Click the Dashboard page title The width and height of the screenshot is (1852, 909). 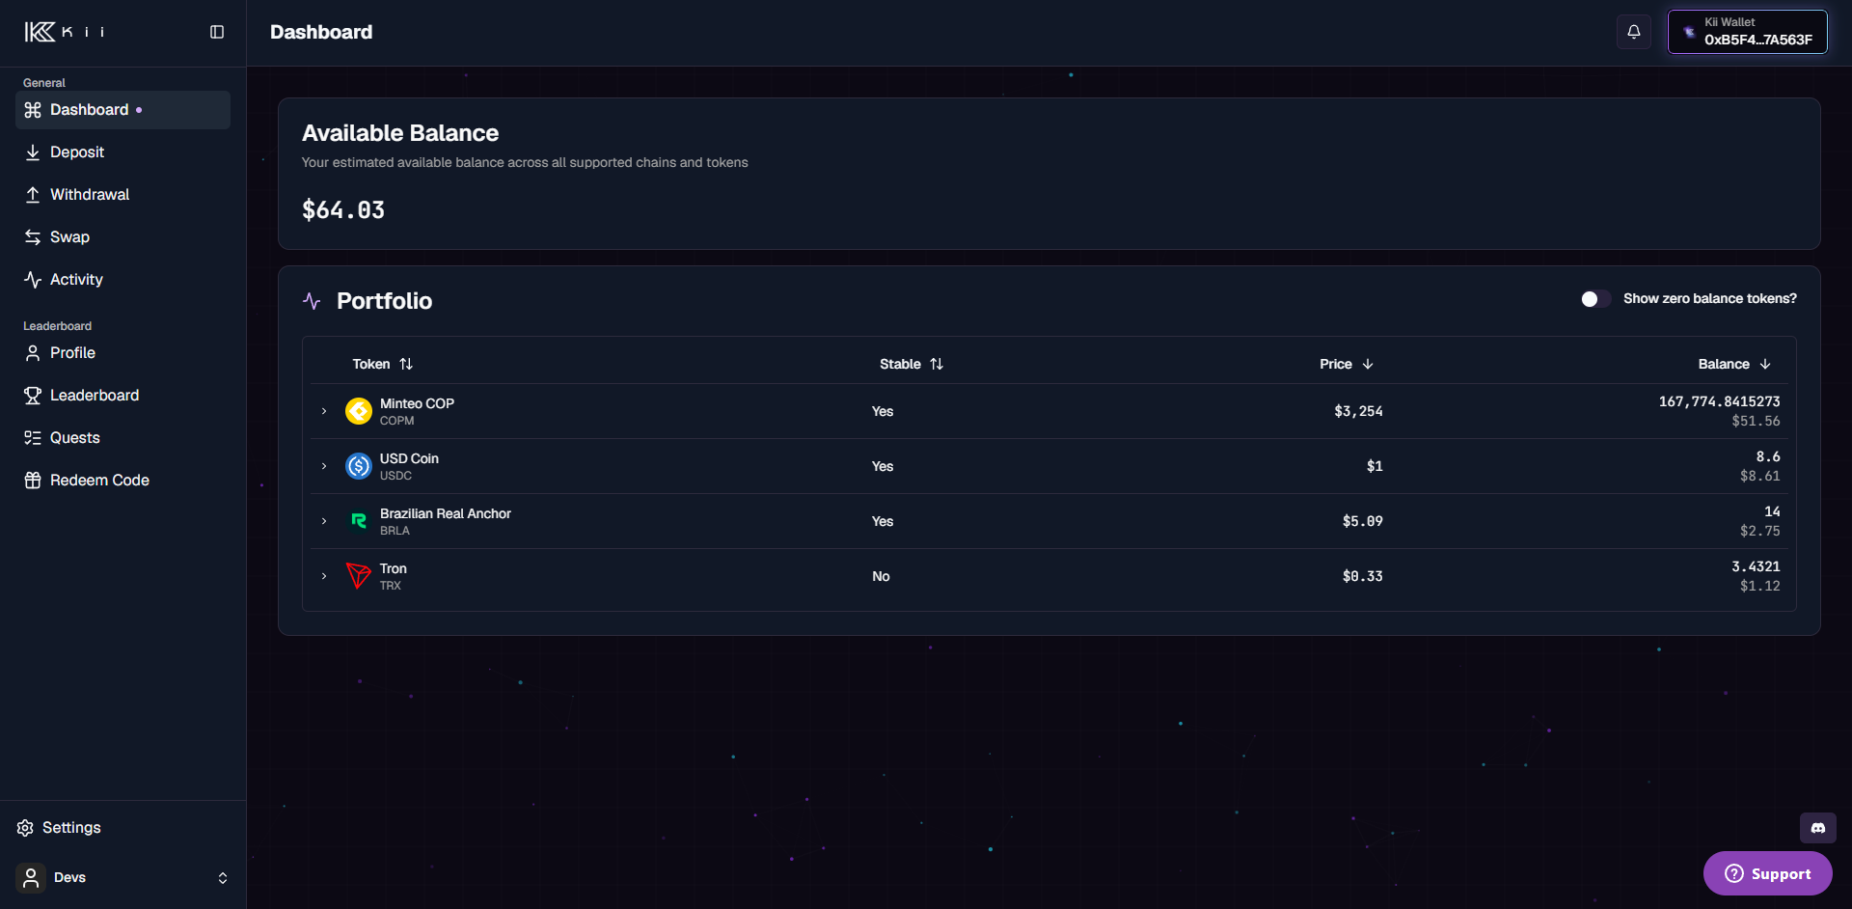(321, 32)
